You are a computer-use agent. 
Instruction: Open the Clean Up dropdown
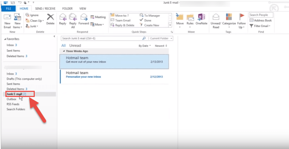coord(35,21)
